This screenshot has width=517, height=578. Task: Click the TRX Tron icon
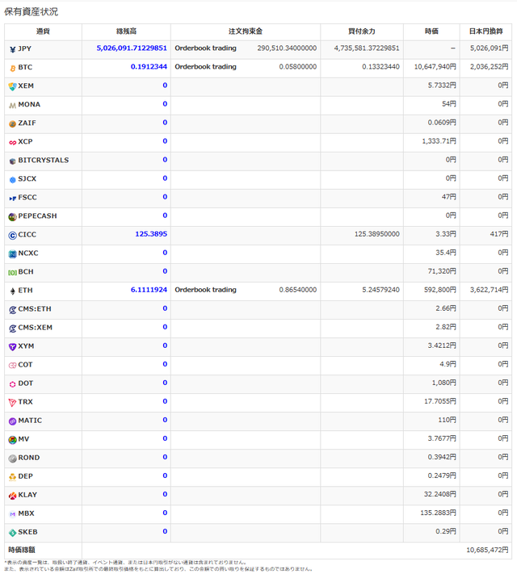tap(13, 403)
